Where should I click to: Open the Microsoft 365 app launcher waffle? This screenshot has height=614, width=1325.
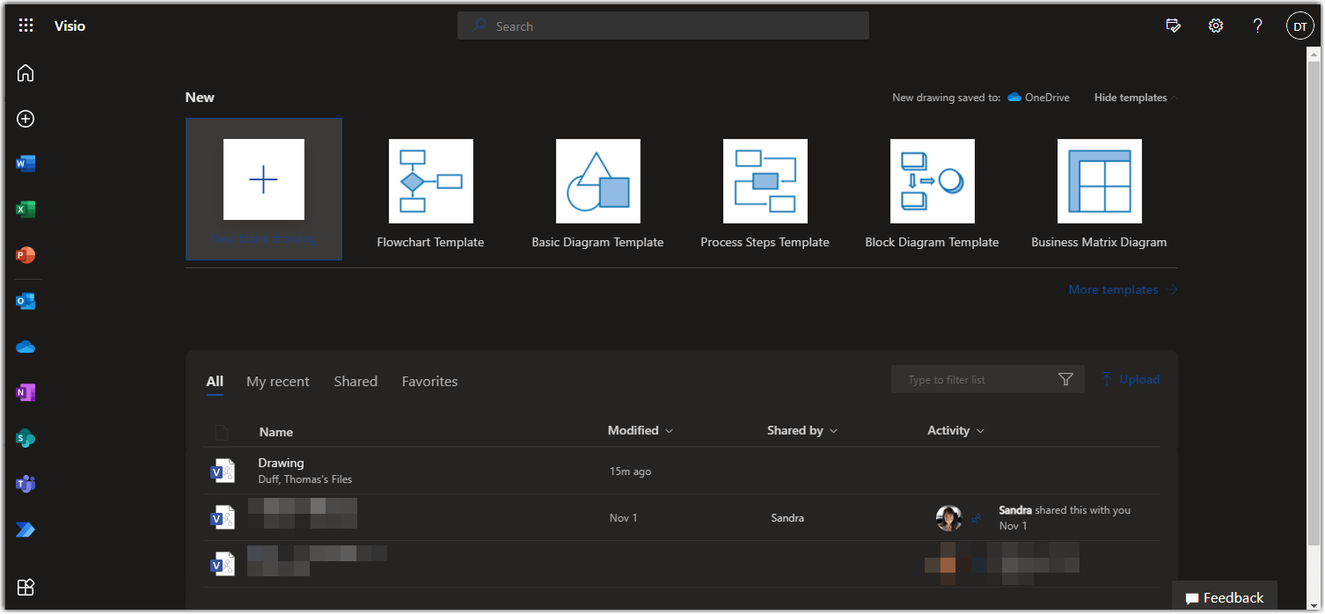tap(25, 25)
